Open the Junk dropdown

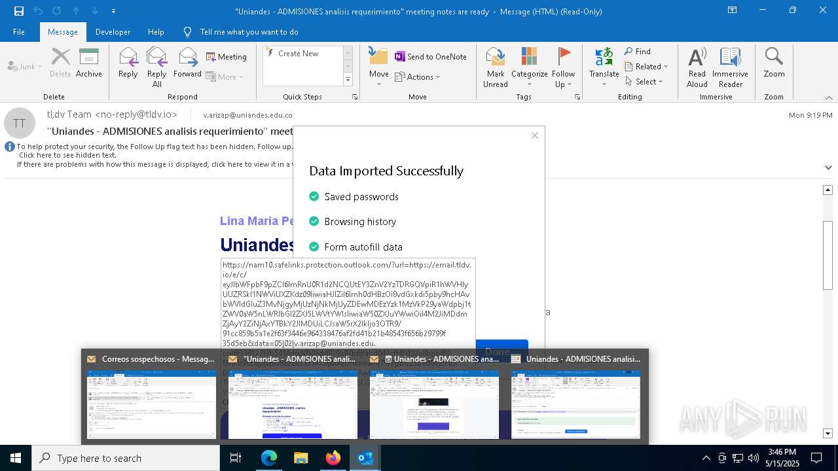pos(25,66)
